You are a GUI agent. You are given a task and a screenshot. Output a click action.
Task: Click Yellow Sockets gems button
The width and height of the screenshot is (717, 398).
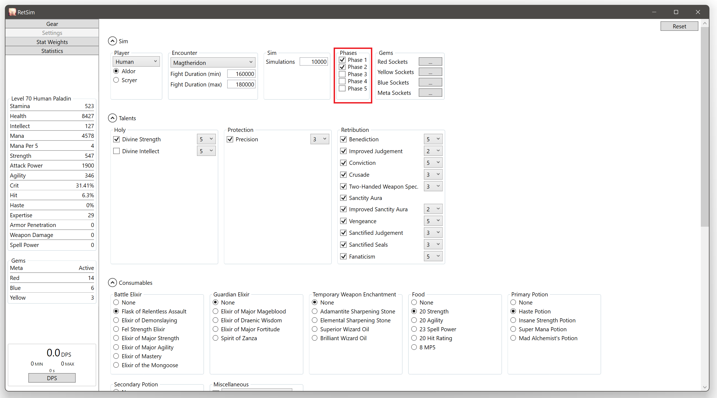(430, 72)
